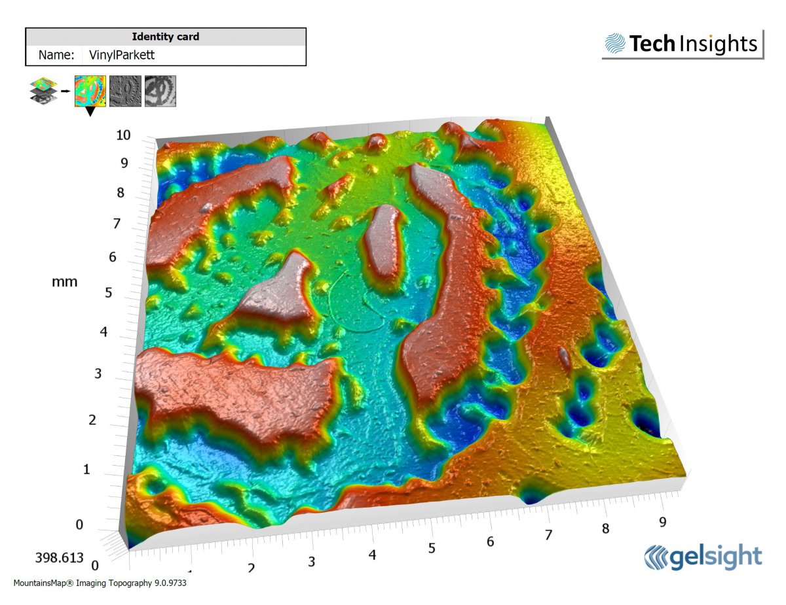Click the 10 tick on vertical axis
This screenshot has height=605, width=786.
[123, 135]
